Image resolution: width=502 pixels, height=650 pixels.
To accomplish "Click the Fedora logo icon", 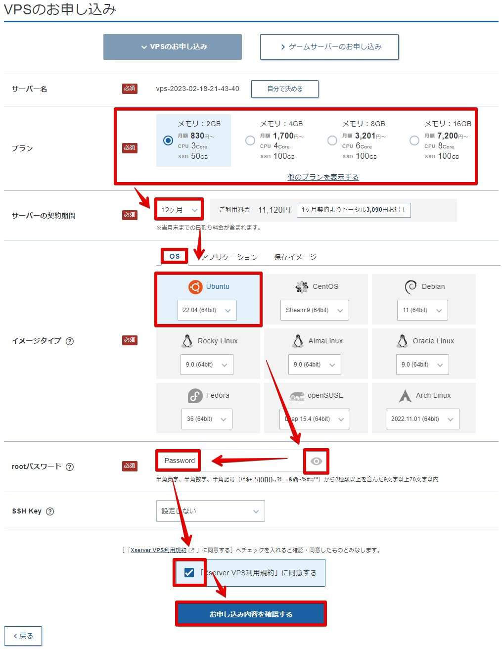I will click(x=195, y=396).
